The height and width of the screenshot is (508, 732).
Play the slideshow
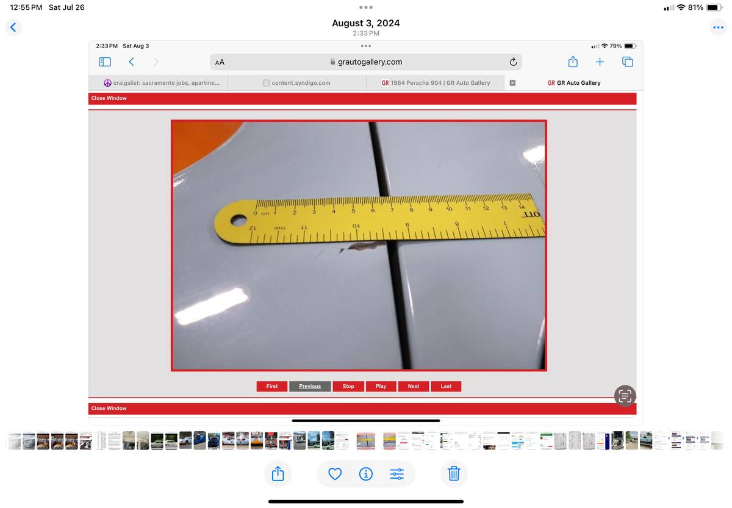[381, 386]
